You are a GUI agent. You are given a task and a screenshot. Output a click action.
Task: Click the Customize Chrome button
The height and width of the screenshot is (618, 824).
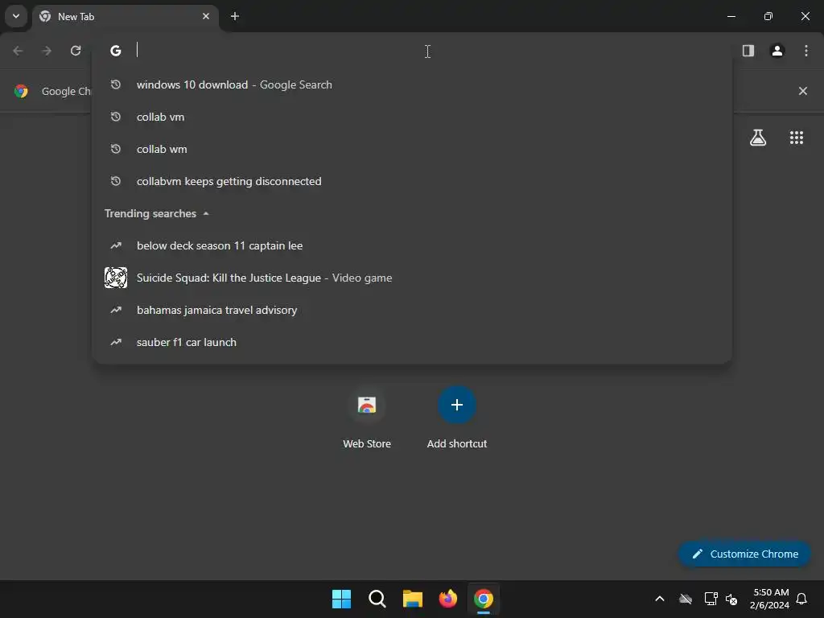point(744,554)
